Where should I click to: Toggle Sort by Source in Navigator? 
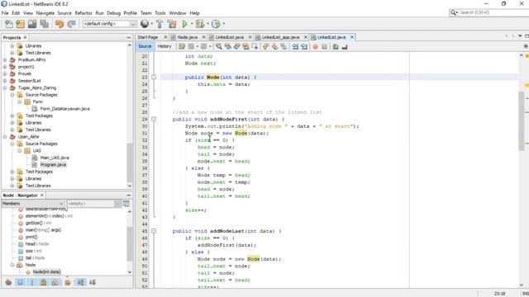93,282
